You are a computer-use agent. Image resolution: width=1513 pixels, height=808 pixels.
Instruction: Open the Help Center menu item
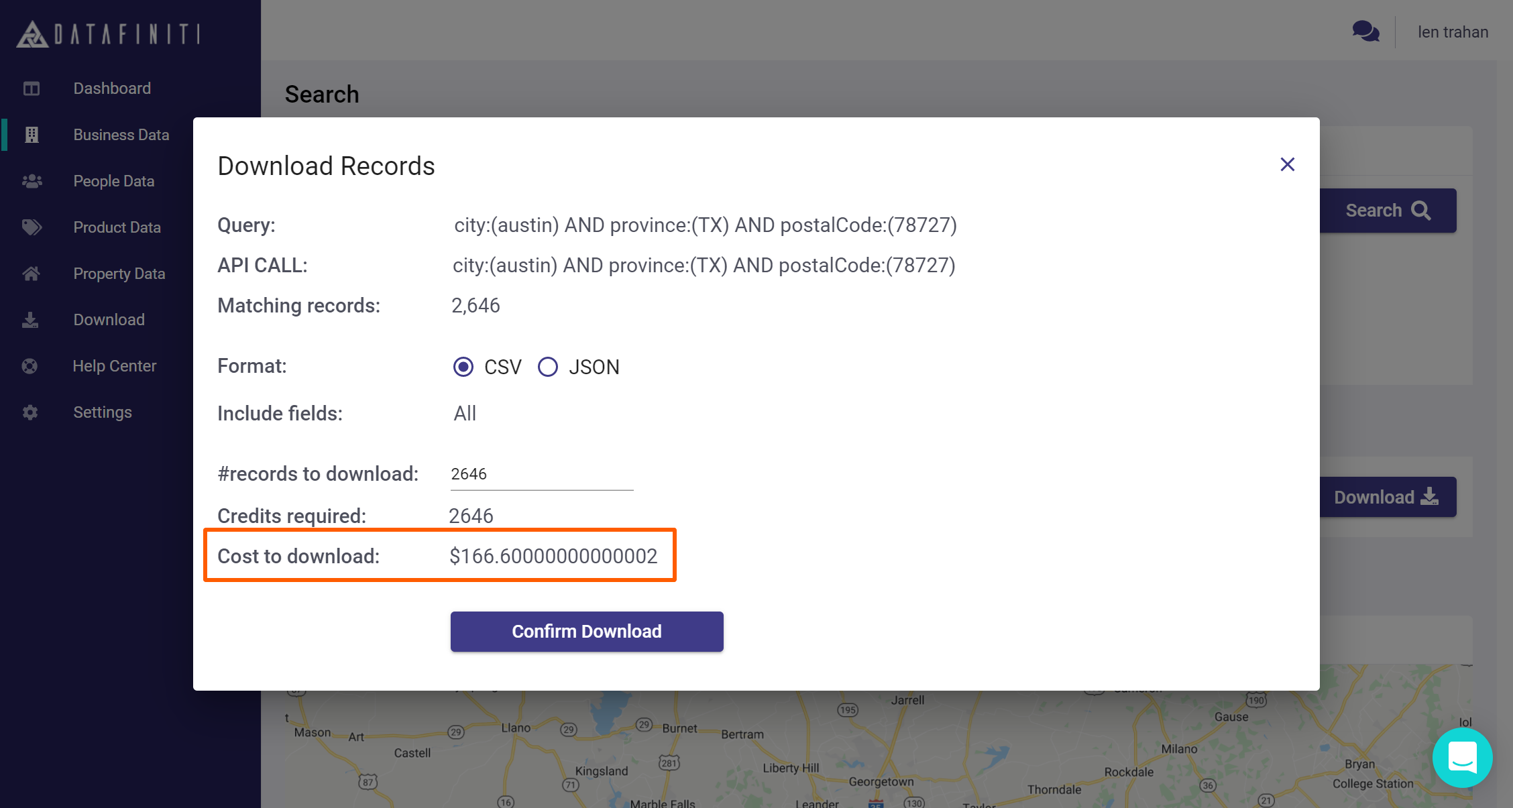click(x=114, y=366)
